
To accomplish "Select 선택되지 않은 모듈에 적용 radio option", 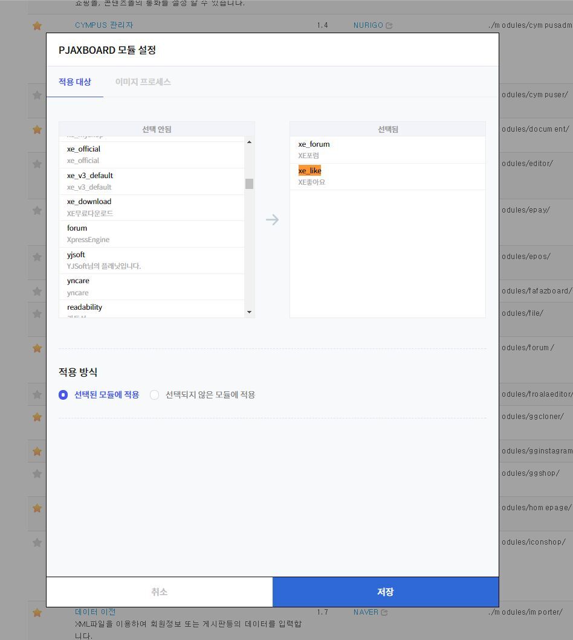I will coord(154,395).
